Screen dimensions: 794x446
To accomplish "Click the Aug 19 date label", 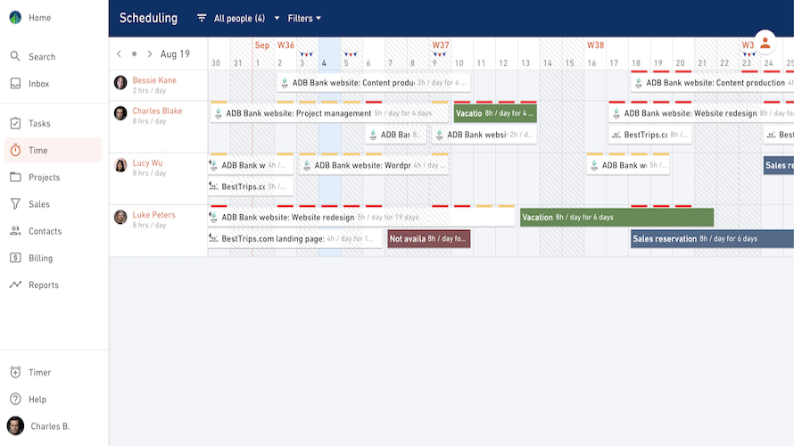I will 175,54.
